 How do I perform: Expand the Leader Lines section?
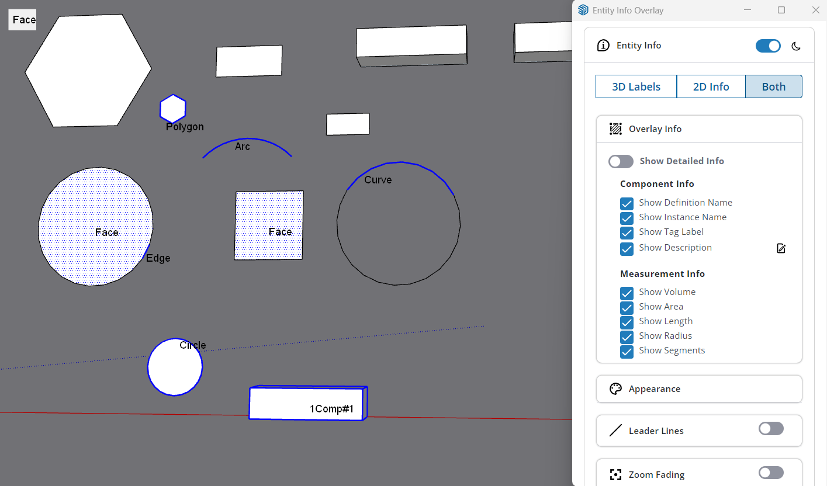[672, 431]
